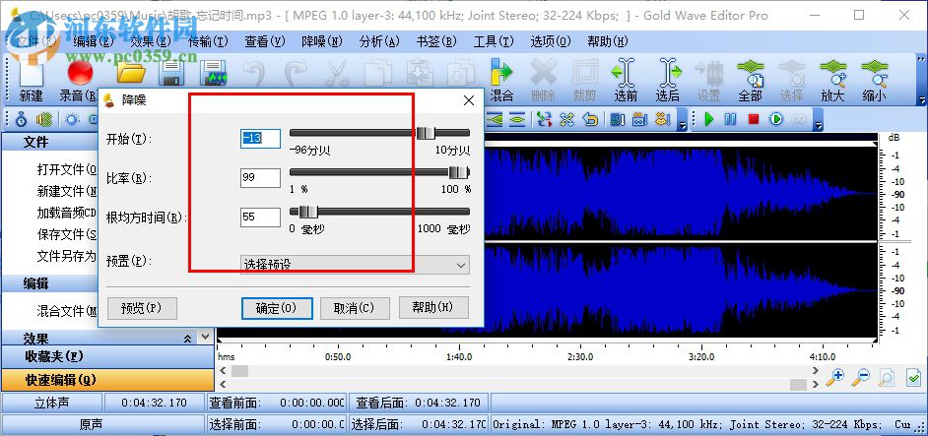Screen dimensions: 928x436
Task: Close the 降噪 dialog with X
Action: 469,100
